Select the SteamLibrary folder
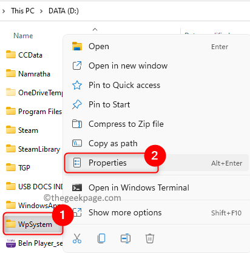This screenshot has height=253, width=250. pos(33,149)
